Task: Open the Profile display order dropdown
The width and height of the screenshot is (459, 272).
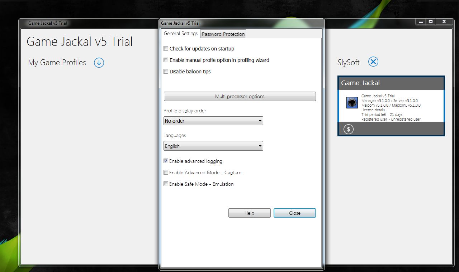Action: pyautogui.click(x=213, y=121)
